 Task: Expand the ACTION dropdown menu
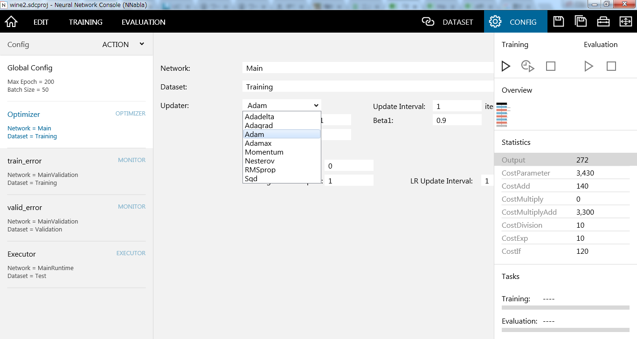pos(123,44)
